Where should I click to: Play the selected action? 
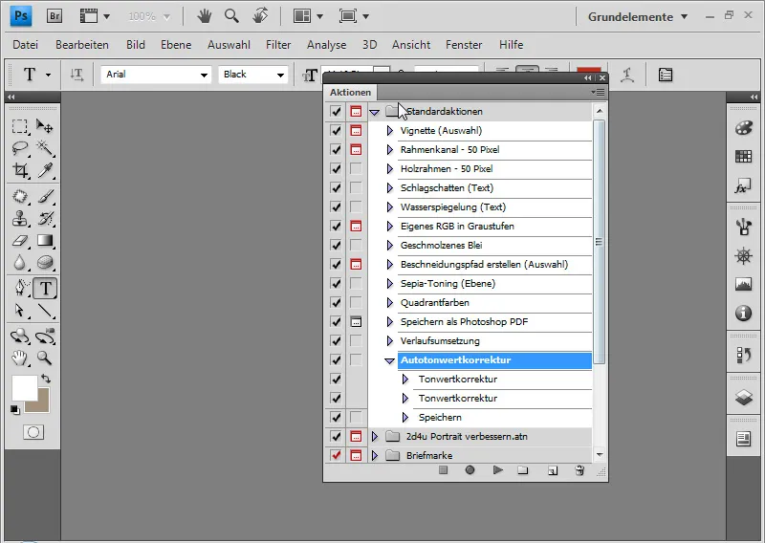[x=497, y=470]
